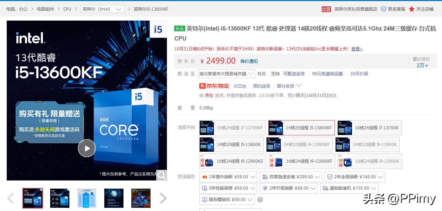
Task: Open 英特尔i5-13600KF breadcrumb item
Action: (x=151, y=9)
